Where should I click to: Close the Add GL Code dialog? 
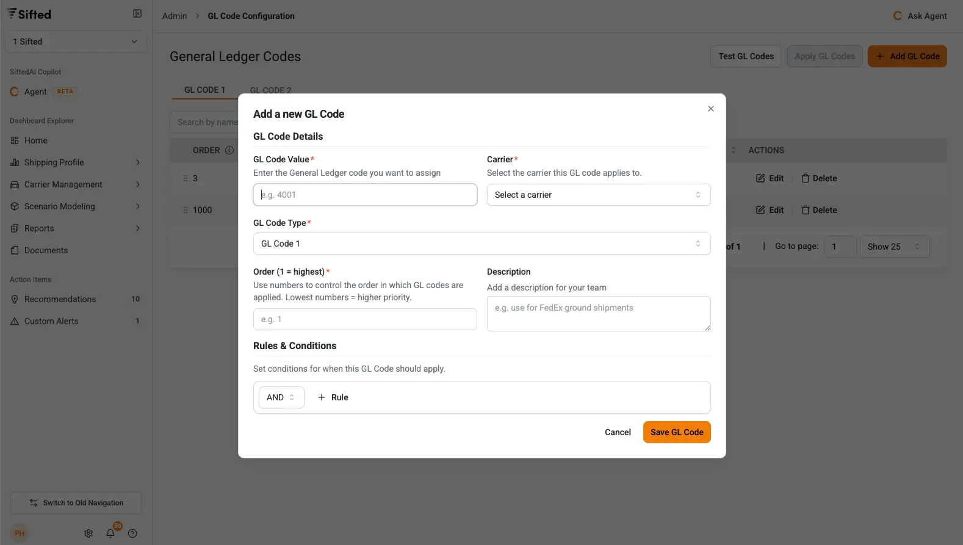coord(710,109)
